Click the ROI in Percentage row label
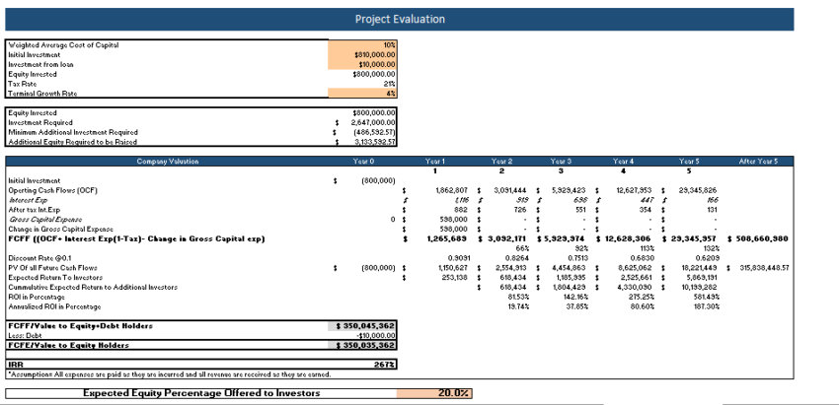Image resolution: width=839 pixels, height=405 pixels. 37,297
